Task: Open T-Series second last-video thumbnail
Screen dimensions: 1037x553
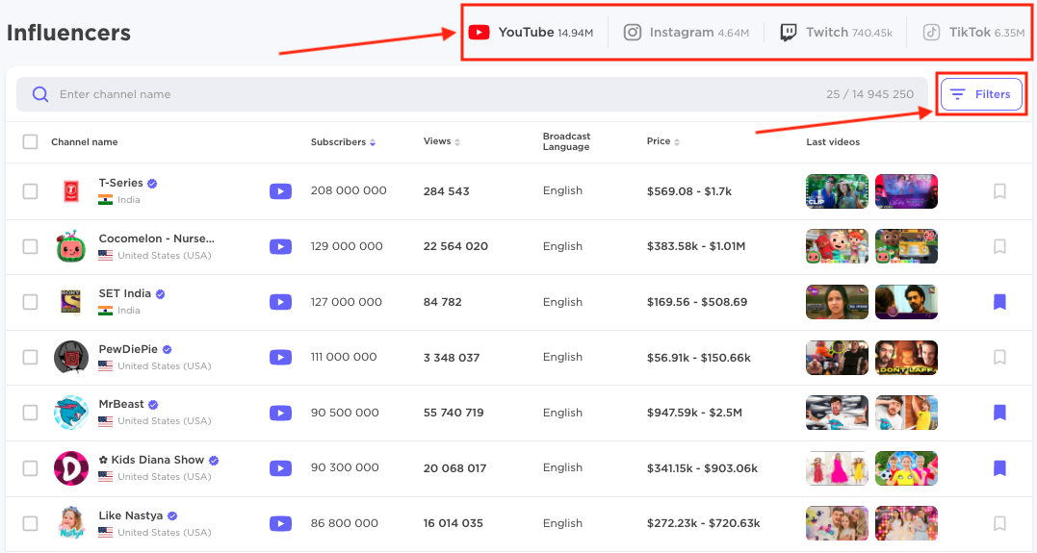Action: point(906,191)
